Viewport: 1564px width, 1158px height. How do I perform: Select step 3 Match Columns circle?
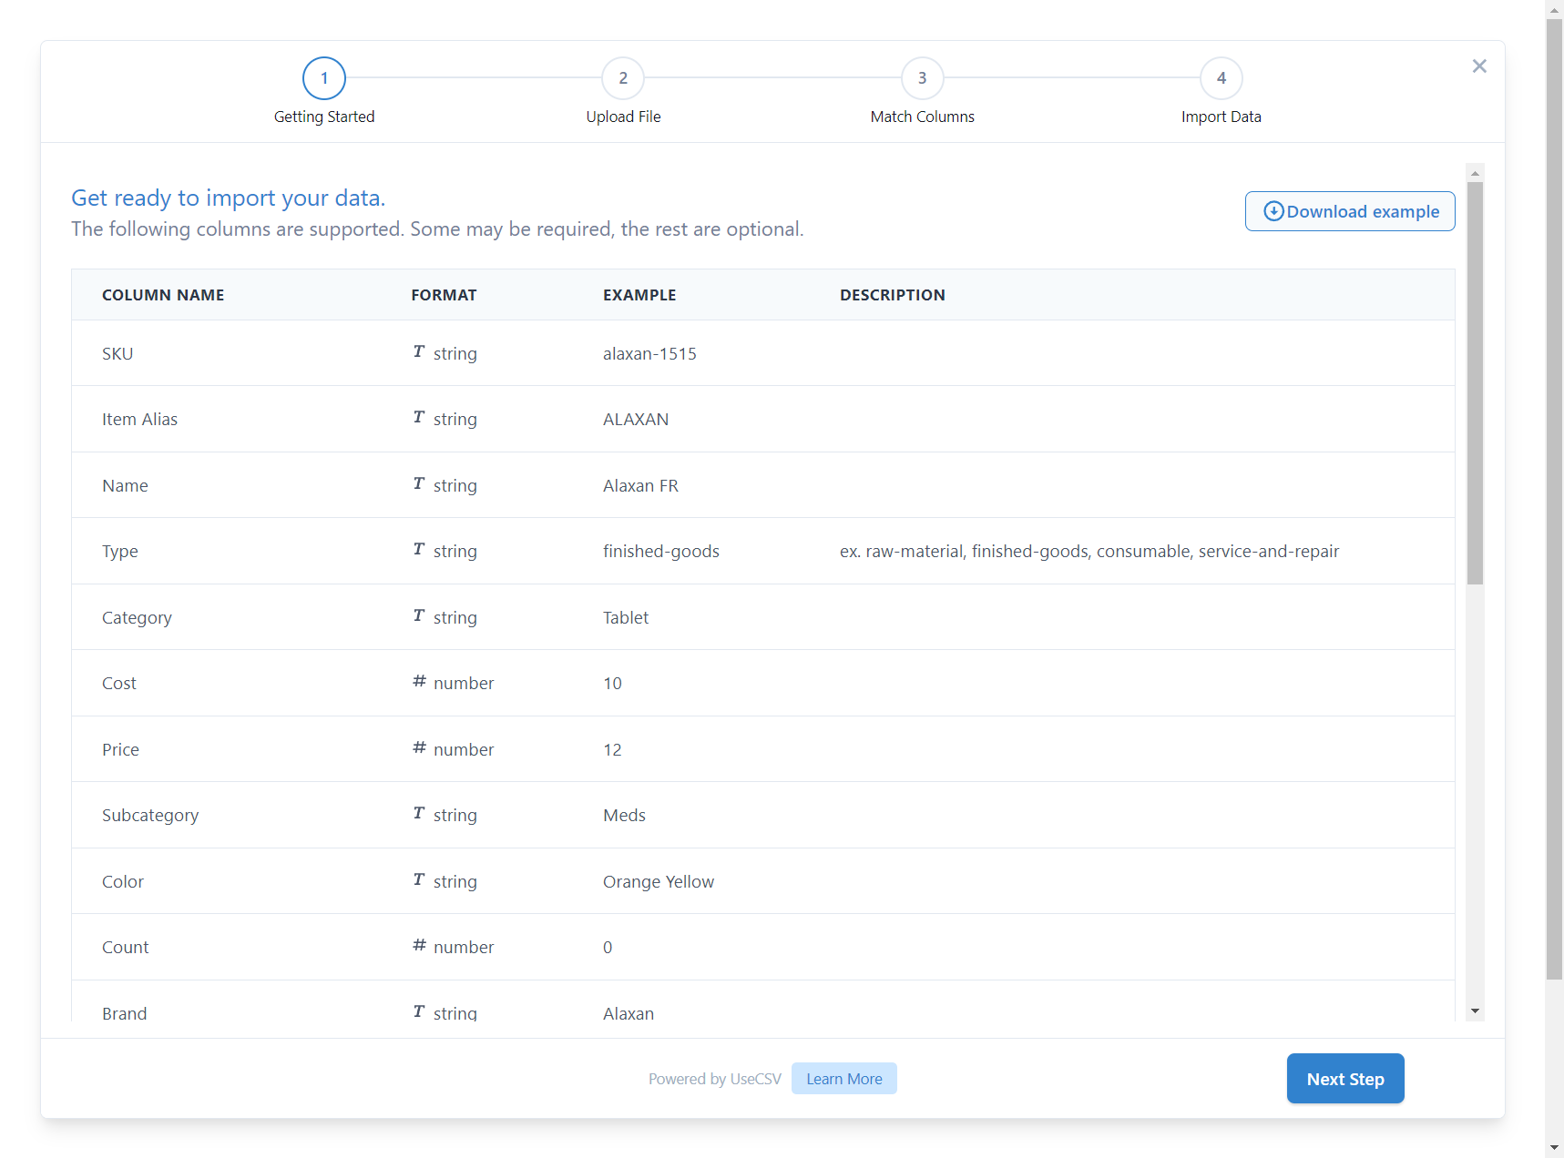923,78
